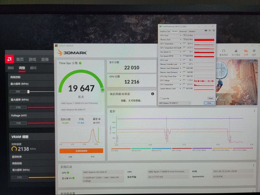Open Memory Clock sensor dropdown arrow
The height and width of the screenshot is (195, 260).
tap(181, 40)
